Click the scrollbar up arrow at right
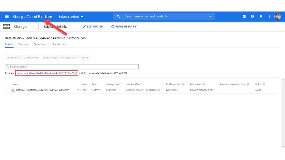 pyautogui.click(x=283, y=80)
